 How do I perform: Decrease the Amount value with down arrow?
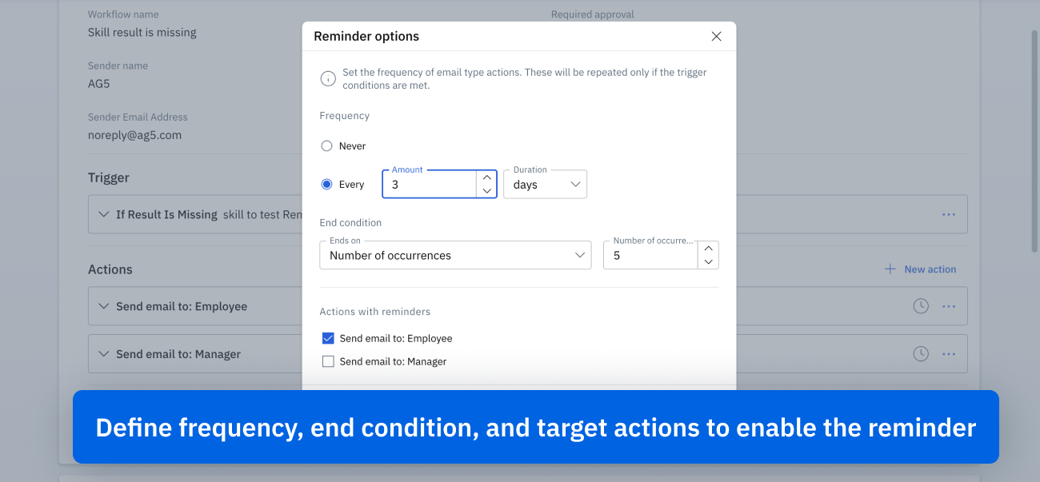486,191
